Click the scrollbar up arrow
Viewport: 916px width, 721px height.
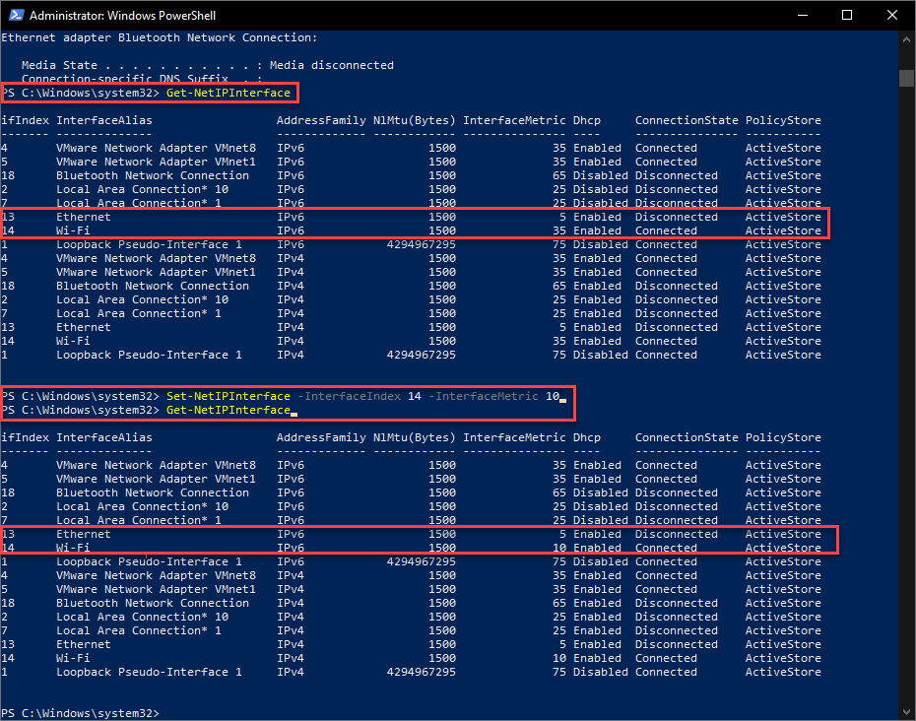[x=906, y=39]
